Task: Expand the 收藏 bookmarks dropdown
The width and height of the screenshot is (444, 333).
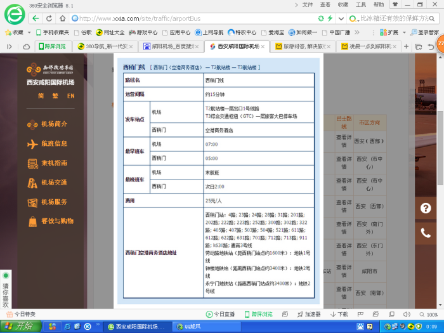Action: [x=18, y=32]
